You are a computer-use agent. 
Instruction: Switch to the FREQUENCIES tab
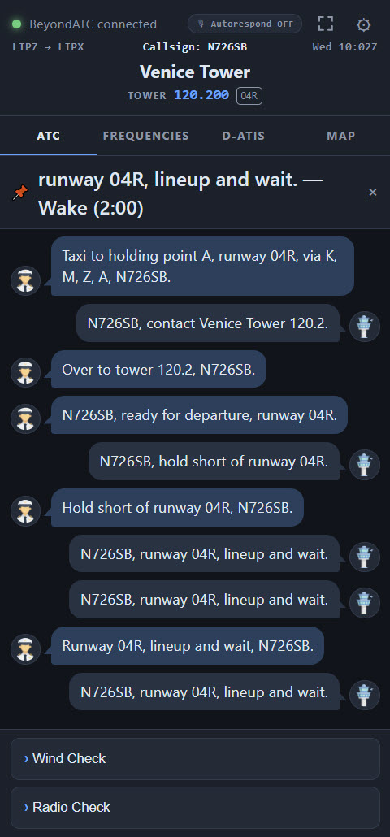point(146,136)
